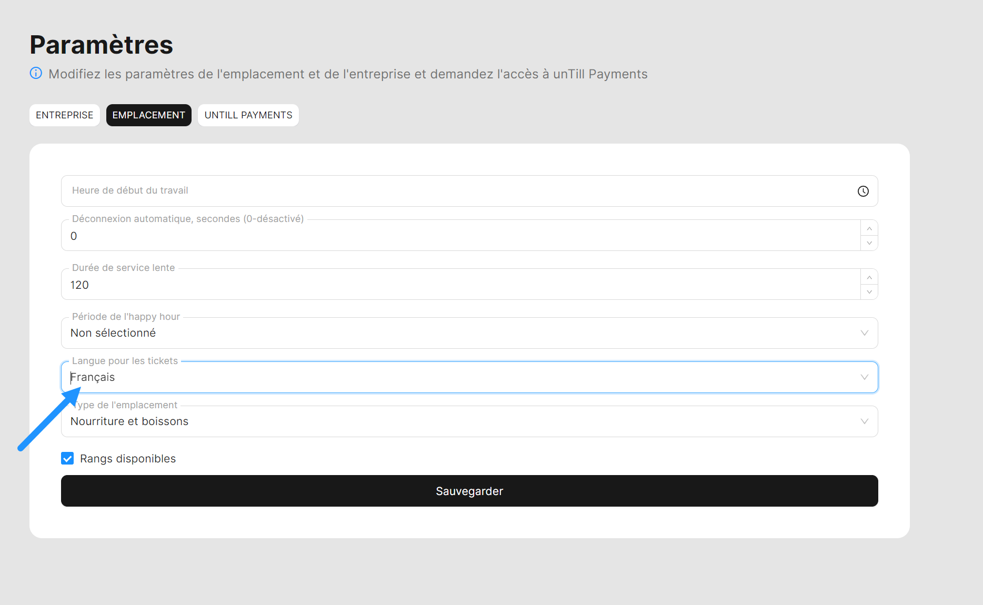Click the Nourriture et boissons selected value
This screenshot has width=983, height=605.
point(129,421)
